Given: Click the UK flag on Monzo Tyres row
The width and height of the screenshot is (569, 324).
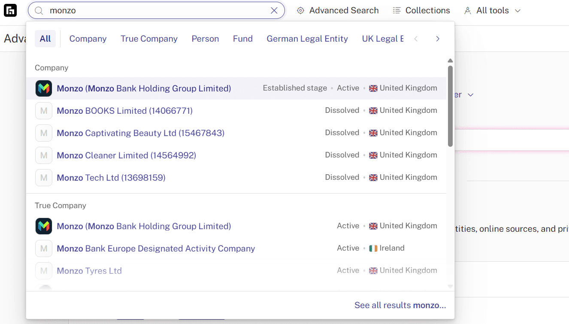Looking at the screenshot, I should coord(373,271).
